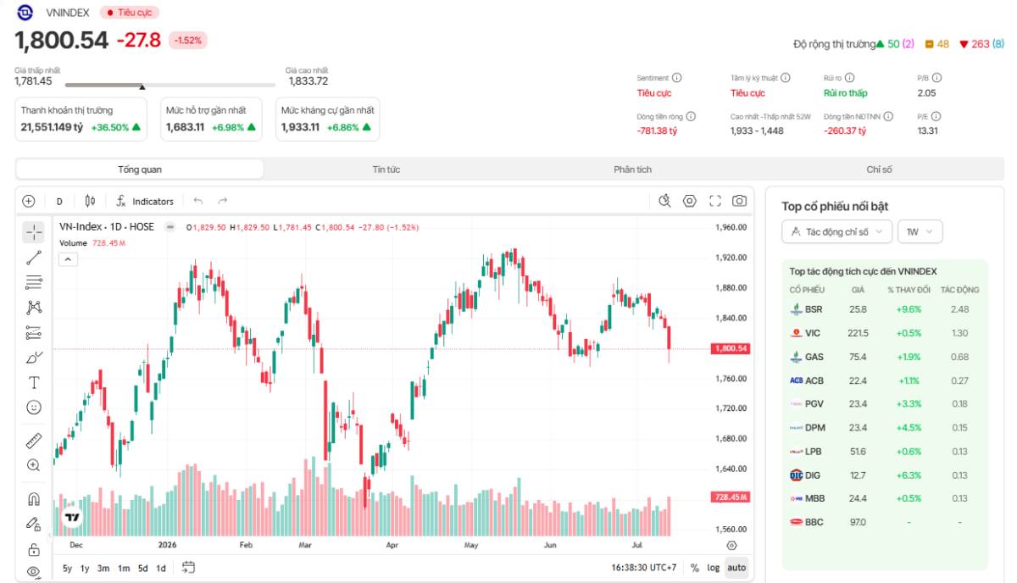Viewport: 1017px width, 583px height.
Task: Undo the last chart action
Action: (198, 201)
